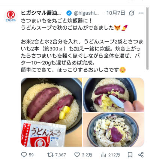Click the vertical scrollbar thumb

tap(147, 38)
